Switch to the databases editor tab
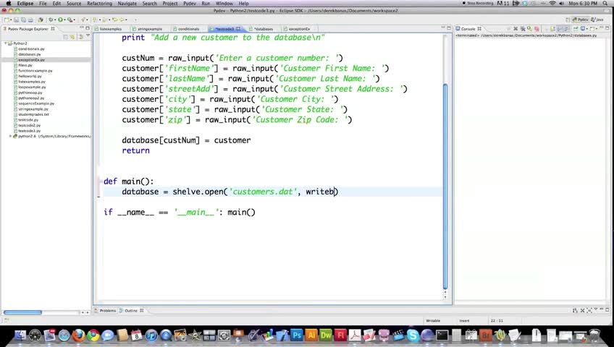This screenshot has width=614, height=347. click(263, 29)
